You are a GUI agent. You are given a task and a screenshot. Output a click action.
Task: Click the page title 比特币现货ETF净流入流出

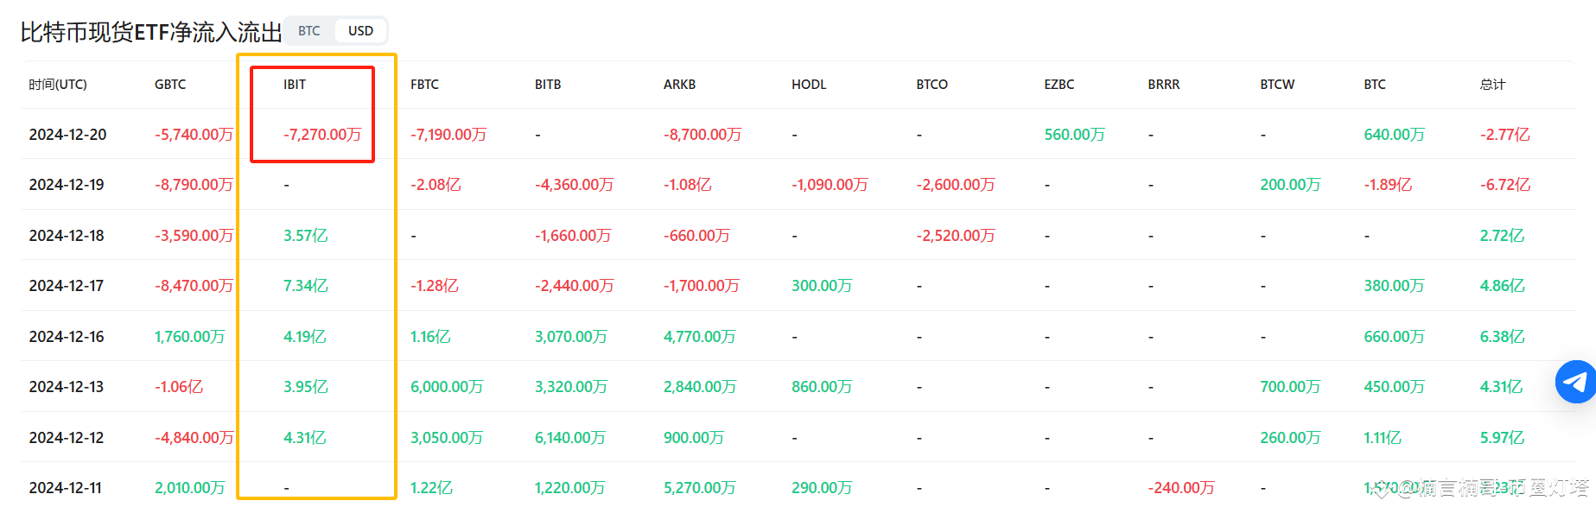coord(151,32)
